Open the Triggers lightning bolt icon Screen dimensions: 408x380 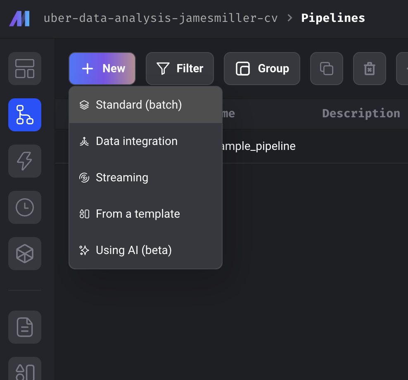(x=25, y=161)
